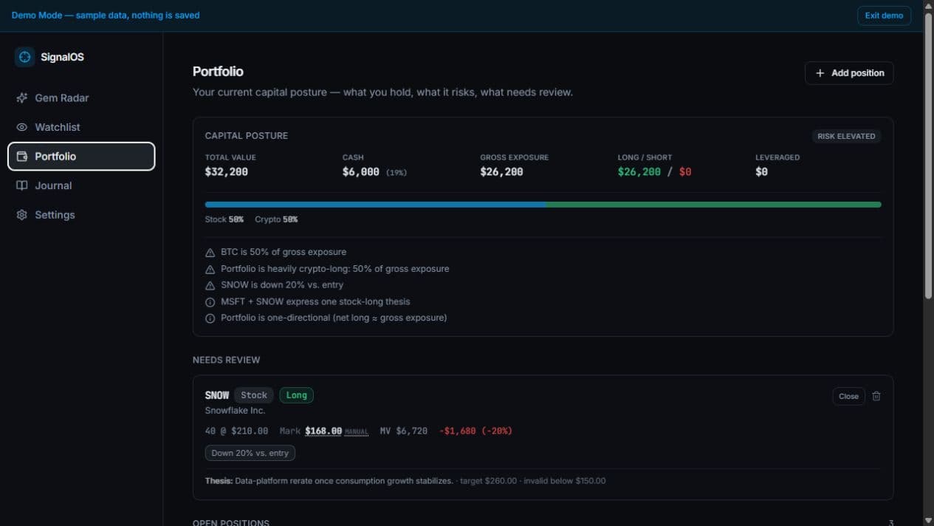Click the Demo Mode banner text
This screenshot has width=934, height=526.
coord(106,16)
